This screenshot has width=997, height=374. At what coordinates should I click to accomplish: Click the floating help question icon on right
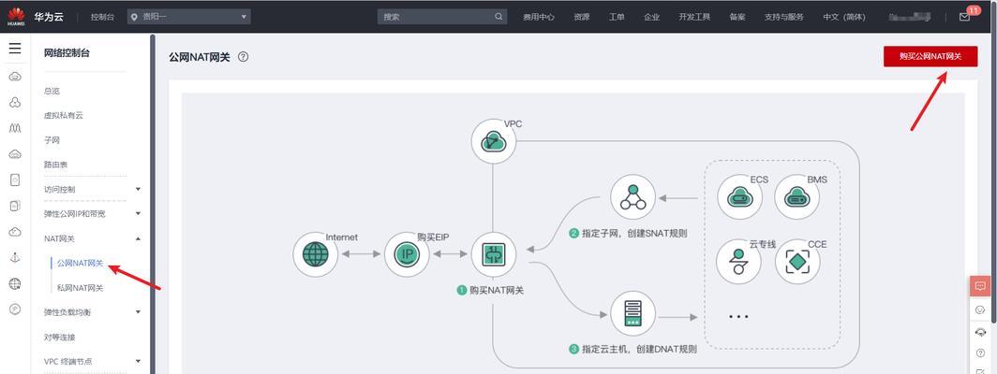point(980,352)
